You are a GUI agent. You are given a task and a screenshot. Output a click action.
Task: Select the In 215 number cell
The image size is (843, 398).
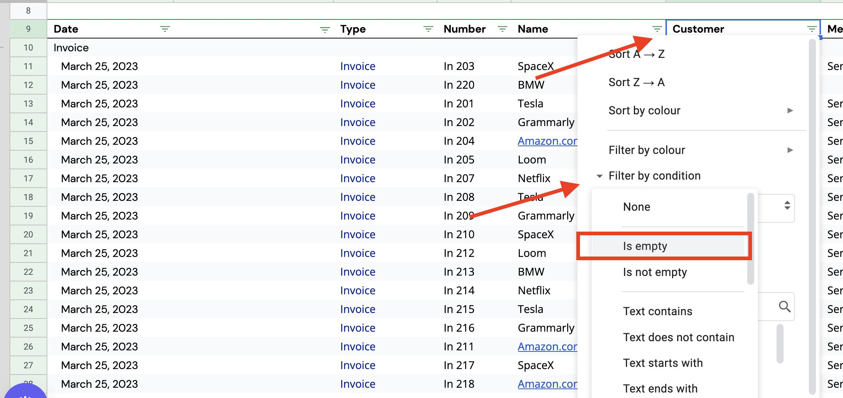tap(459, 309)
